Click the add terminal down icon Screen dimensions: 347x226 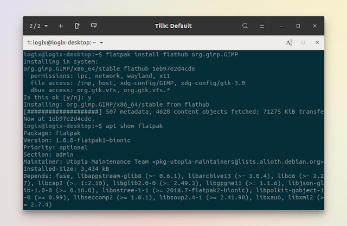tap(94, 26)
